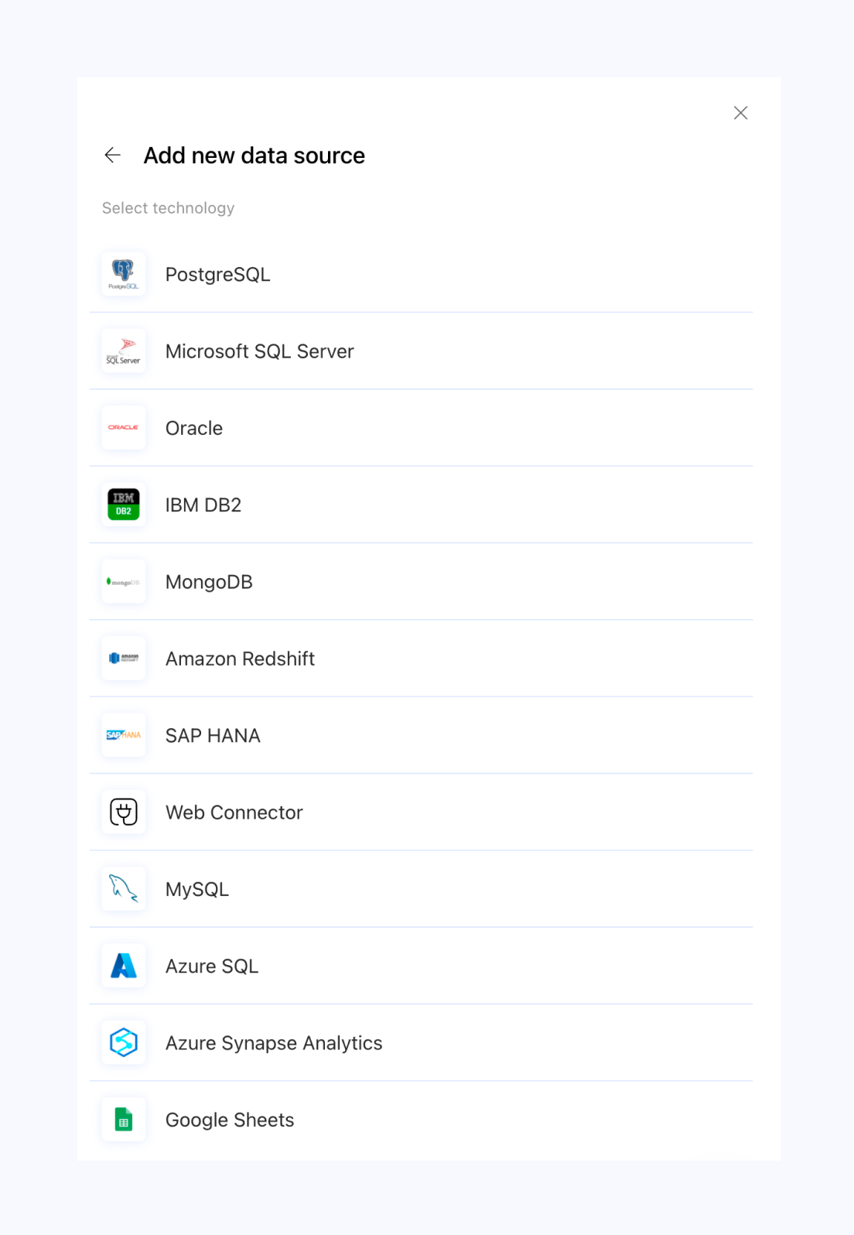This screenshot has width=854, height=1235.
Task: Select the red Oracle logo icon
Action: [124, 428]
